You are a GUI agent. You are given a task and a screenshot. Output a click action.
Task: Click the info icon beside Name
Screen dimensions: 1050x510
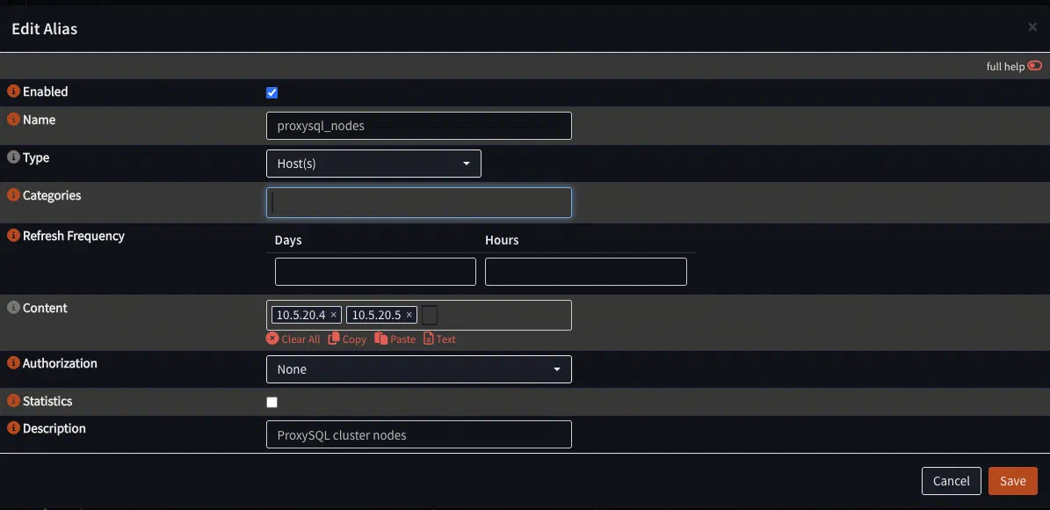(x=13, y=120)
